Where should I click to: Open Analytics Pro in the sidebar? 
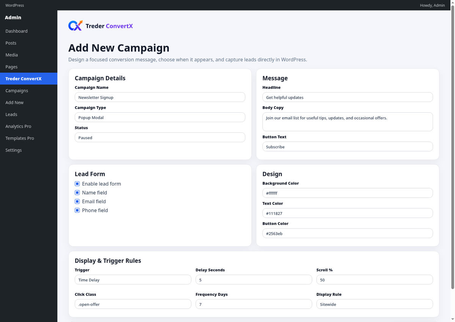[28, 126]
